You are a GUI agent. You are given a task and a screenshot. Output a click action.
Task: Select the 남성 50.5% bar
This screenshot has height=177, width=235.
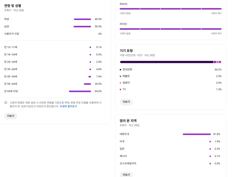point(82,27)
